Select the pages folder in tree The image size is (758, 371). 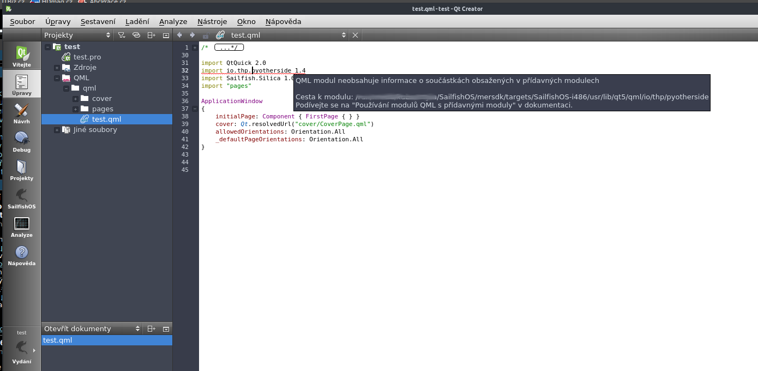(103, 109)
